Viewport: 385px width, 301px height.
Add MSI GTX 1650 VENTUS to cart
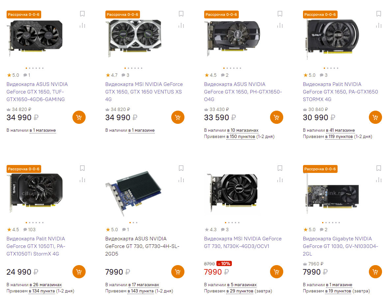[178, 117]
